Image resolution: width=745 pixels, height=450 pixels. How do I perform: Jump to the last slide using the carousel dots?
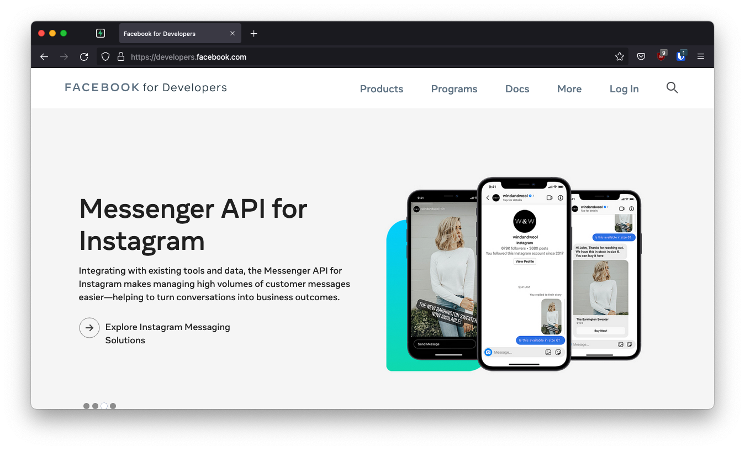tap(113, 405)
